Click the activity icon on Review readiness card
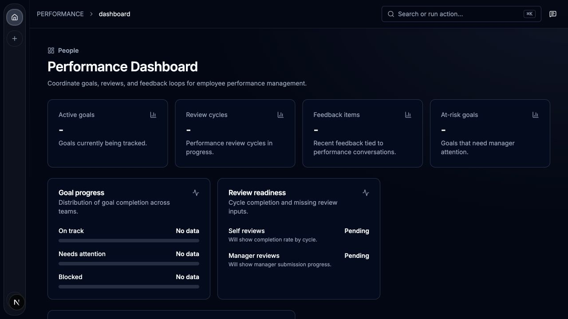The width and height of the screenshot is (568, 319). [366, 193]
